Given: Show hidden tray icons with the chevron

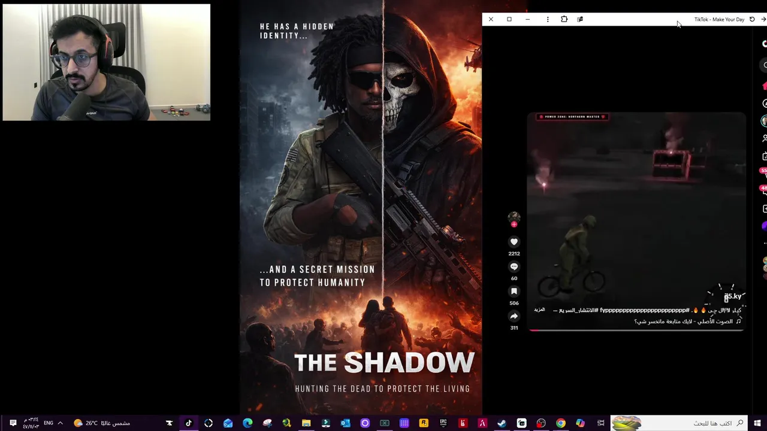Looking at the screenshot, I should [x=60, y=423].
